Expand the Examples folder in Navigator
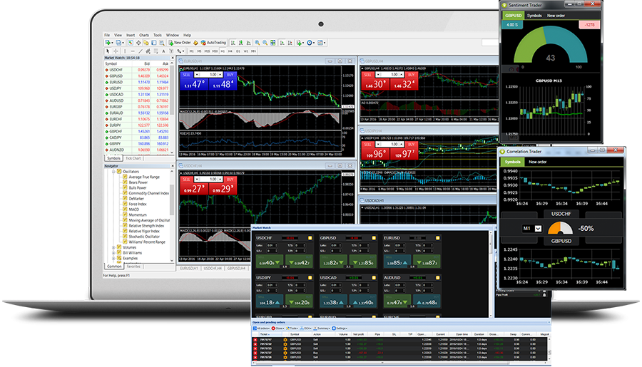 (114, 258)
